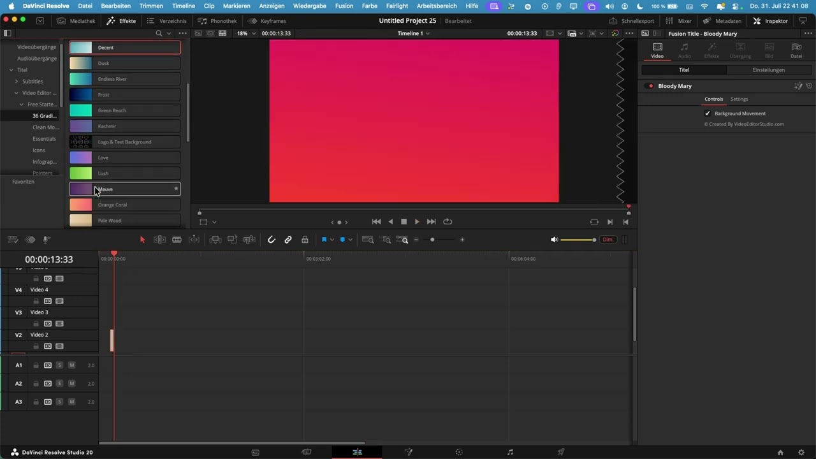816x459 pixels.
Task: Click the blue marker icon
Action: point(342,240)
